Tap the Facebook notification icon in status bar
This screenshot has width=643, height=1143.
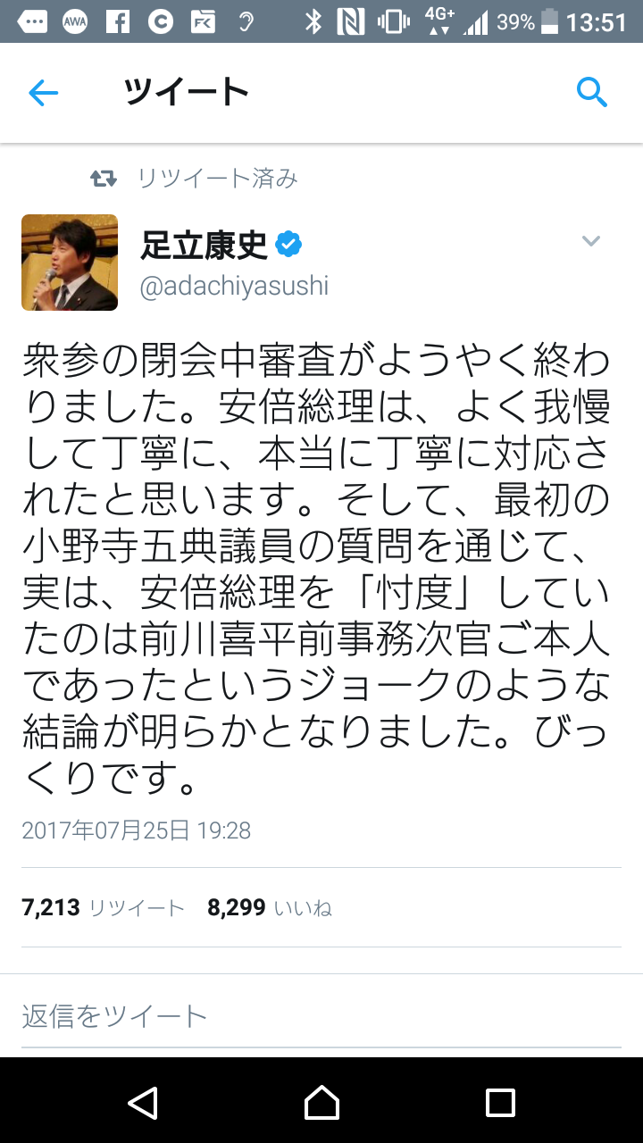point(117,23)
